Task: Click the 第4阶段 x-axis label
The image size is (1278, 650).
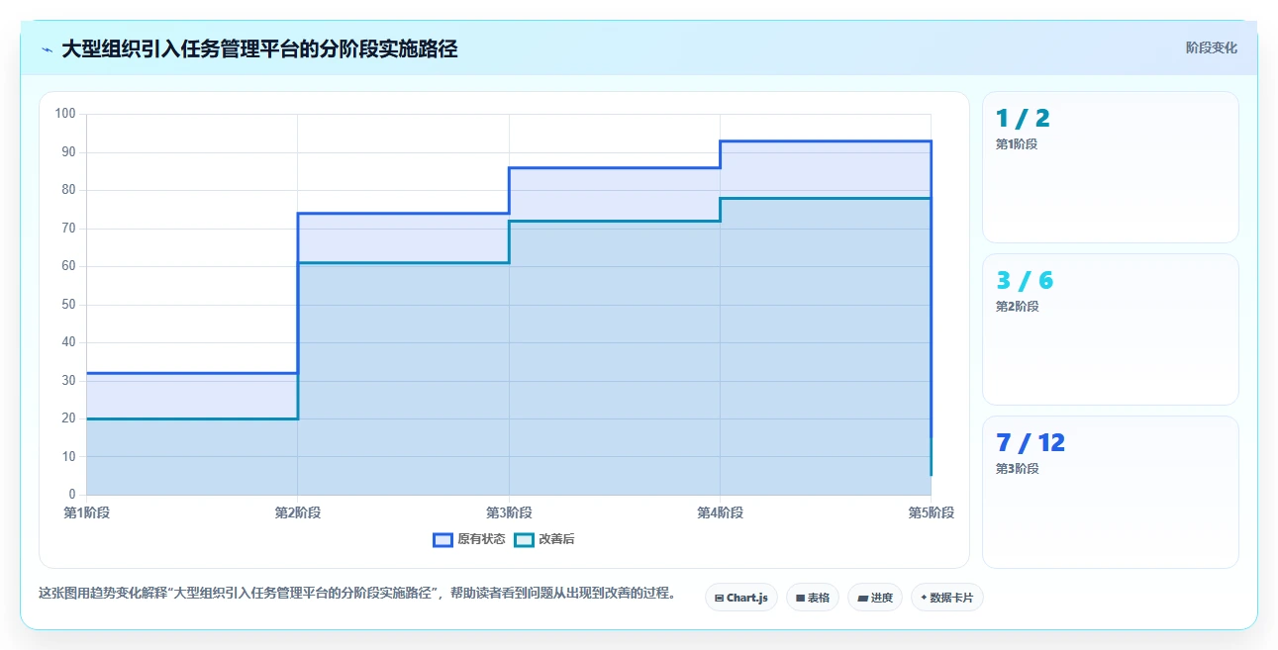Action: click(x=720, y=512)
